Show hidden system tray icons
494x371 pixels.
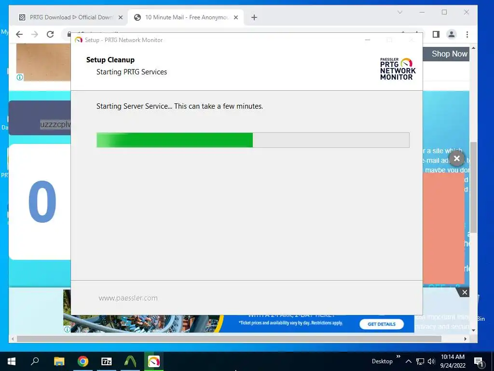408,361
